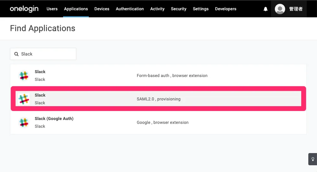Open the Developers menu
This screenshot has width=317, height=172.
pyautogui.click(x=226, y=9)
